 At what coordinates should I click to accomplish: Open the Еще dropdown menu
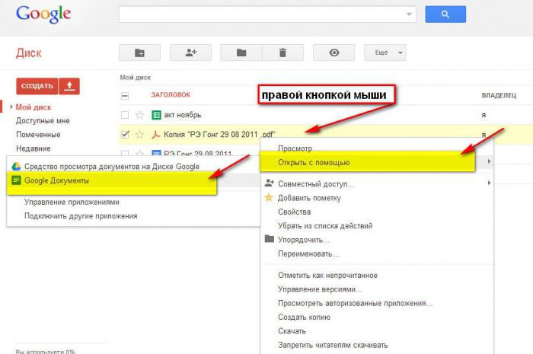pyautogui.click(x=385, y=53)
